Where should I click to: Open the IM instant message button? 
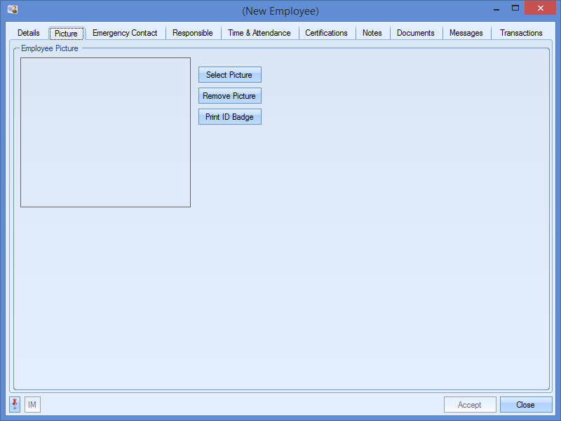pos(32,405)
